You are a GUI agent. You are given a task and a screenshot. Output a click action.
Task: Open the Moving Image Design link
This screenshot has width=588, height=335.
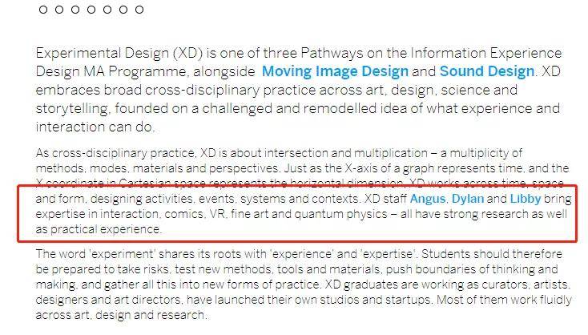(335, 71)
